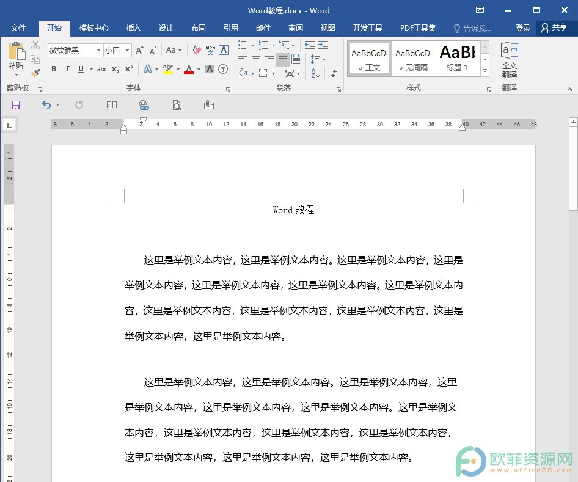Viewport: 578px width, 482px height.
Task: Apply text effects with outlined A
Action: click(148, 69)
